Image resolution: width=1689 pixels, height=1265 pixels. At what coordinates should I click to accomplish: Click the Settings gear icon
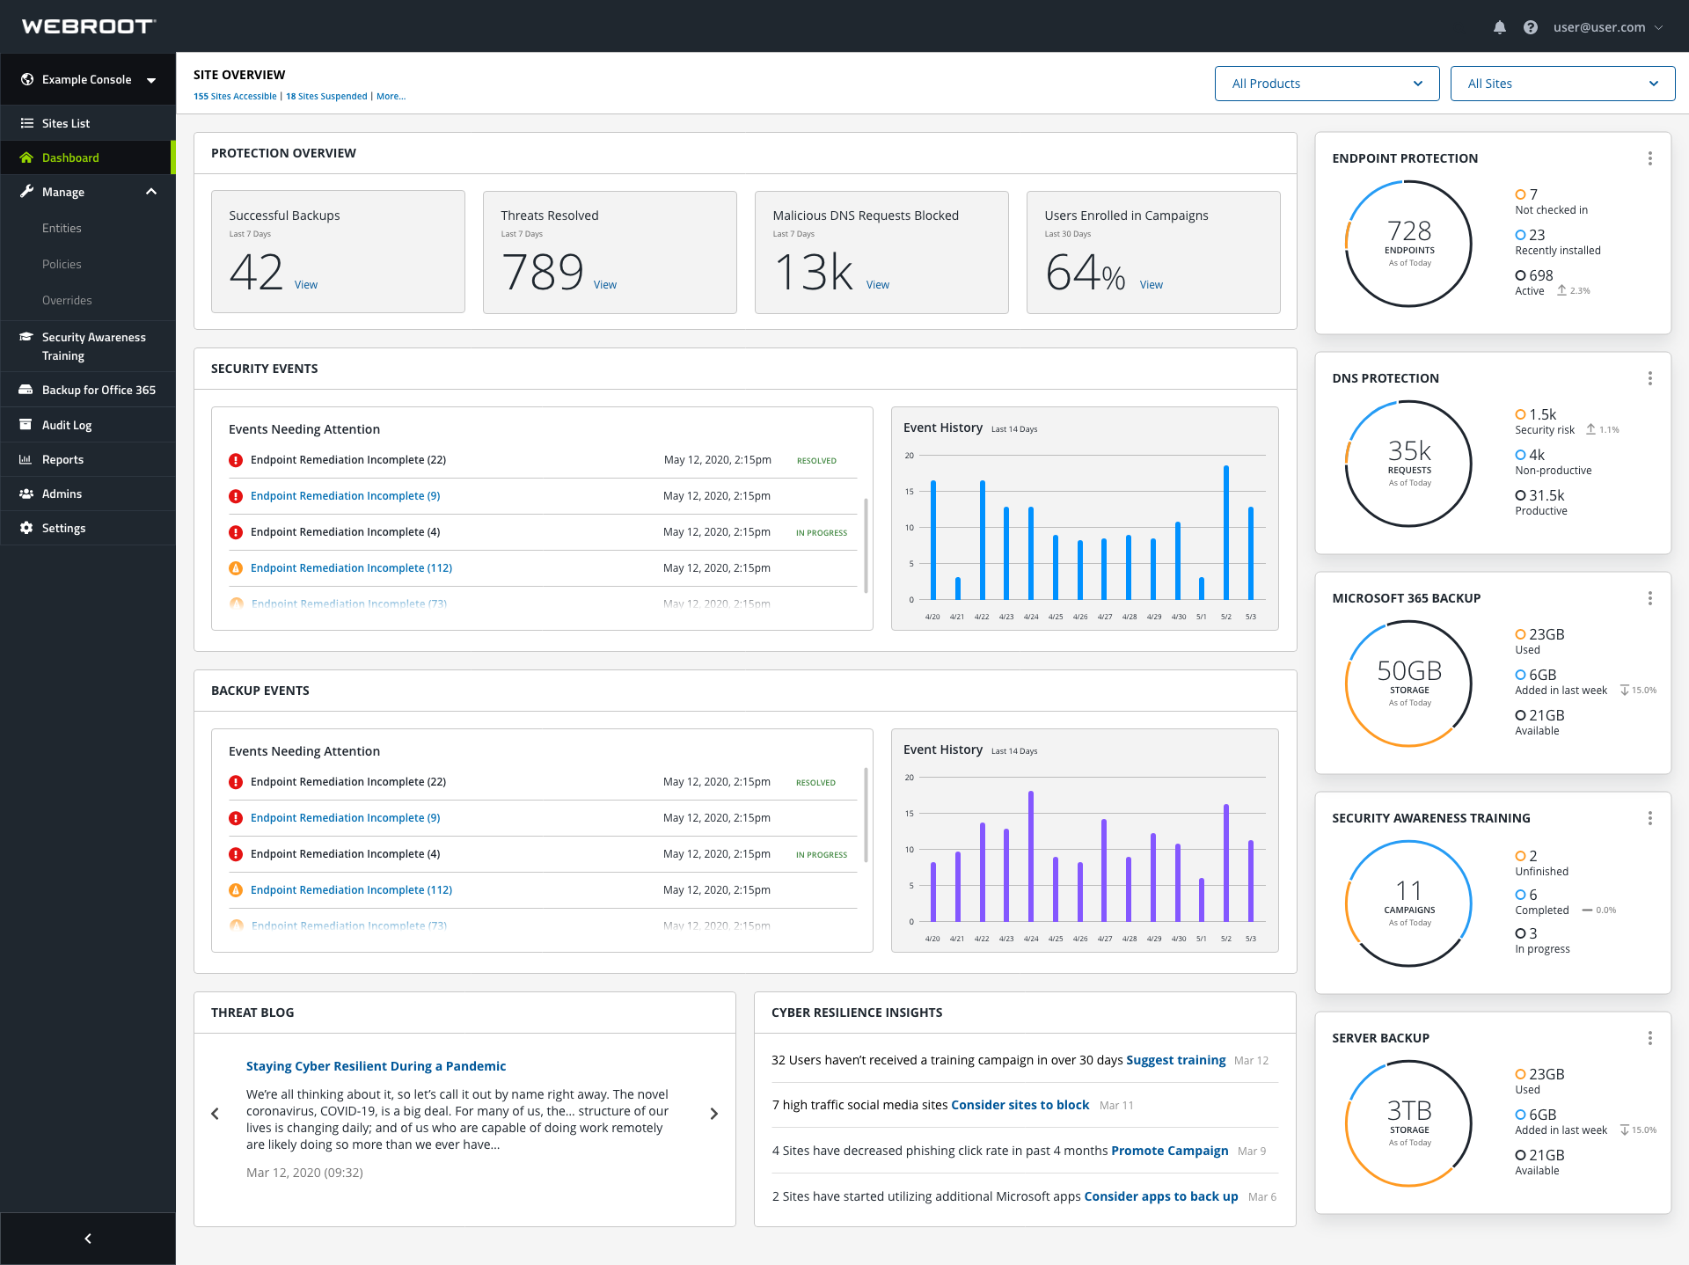[26, 528]
